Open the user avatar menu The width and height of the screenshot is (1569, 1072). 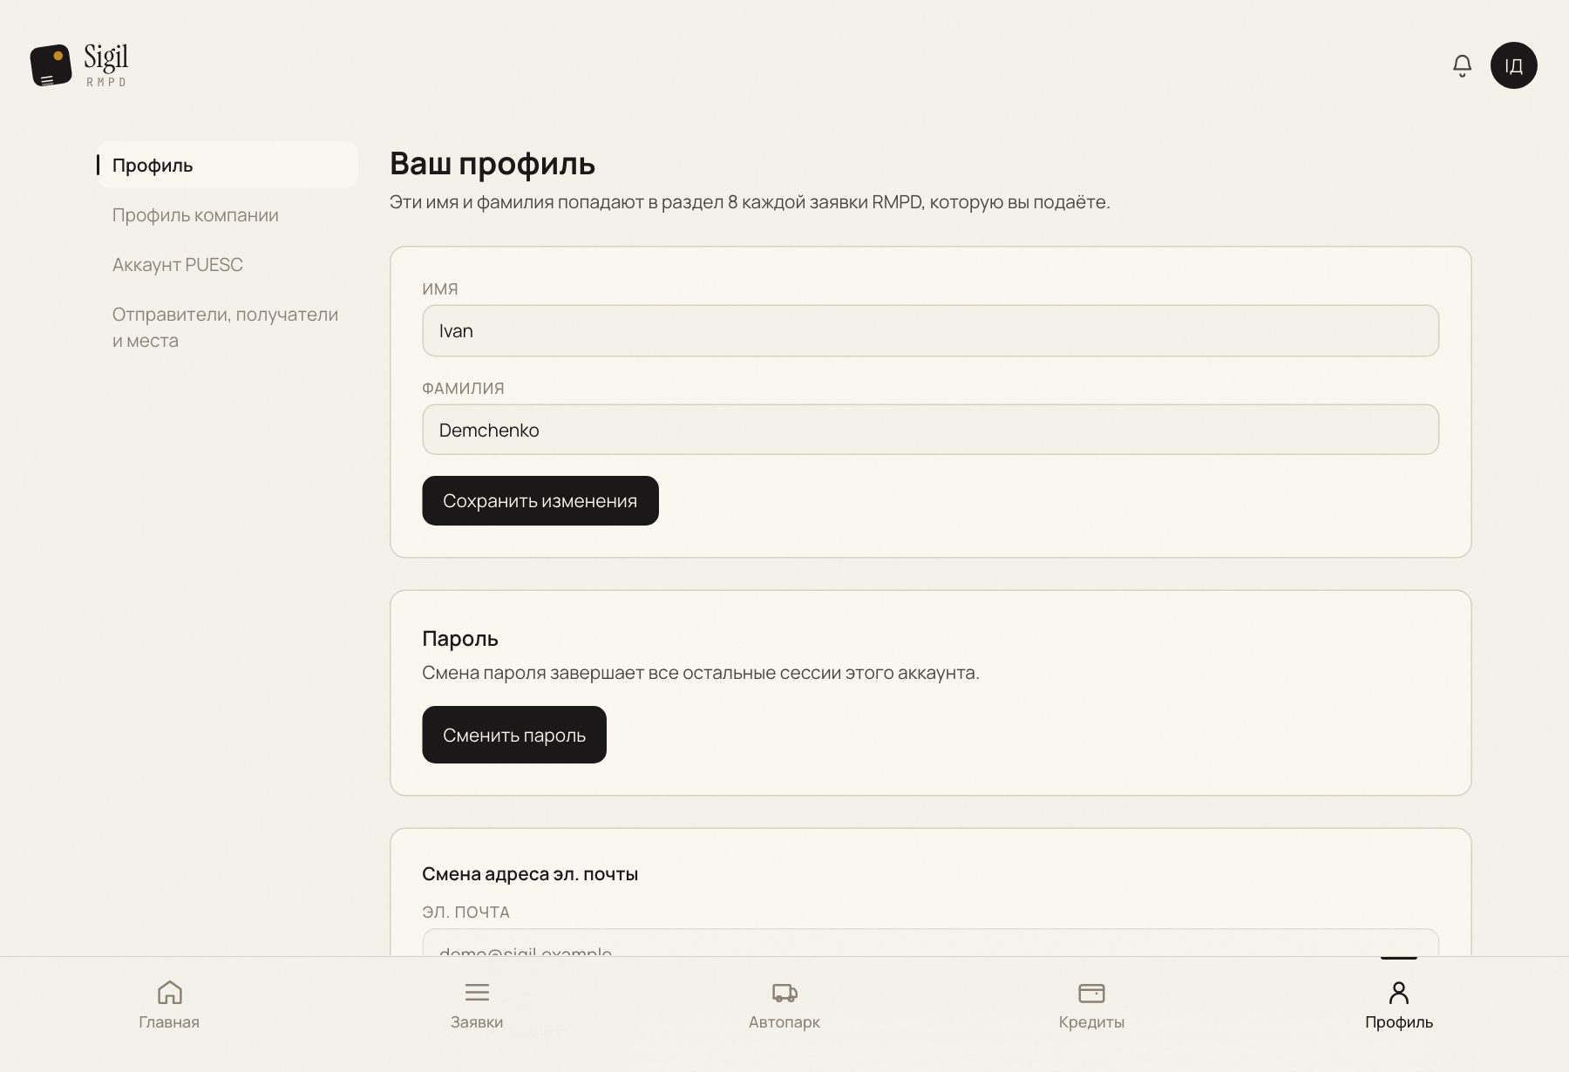click(x=1513, y=65)
